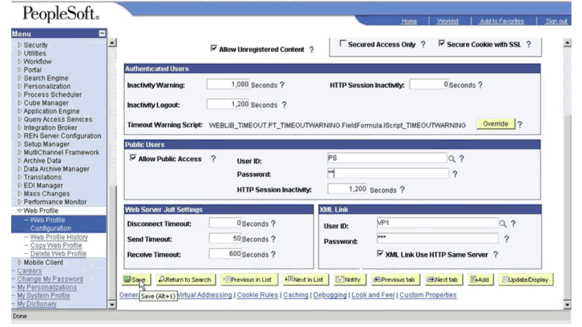Click into Send Timeout seconds field
The width and height of the screenshot is (582, 327).
[225, 238]
